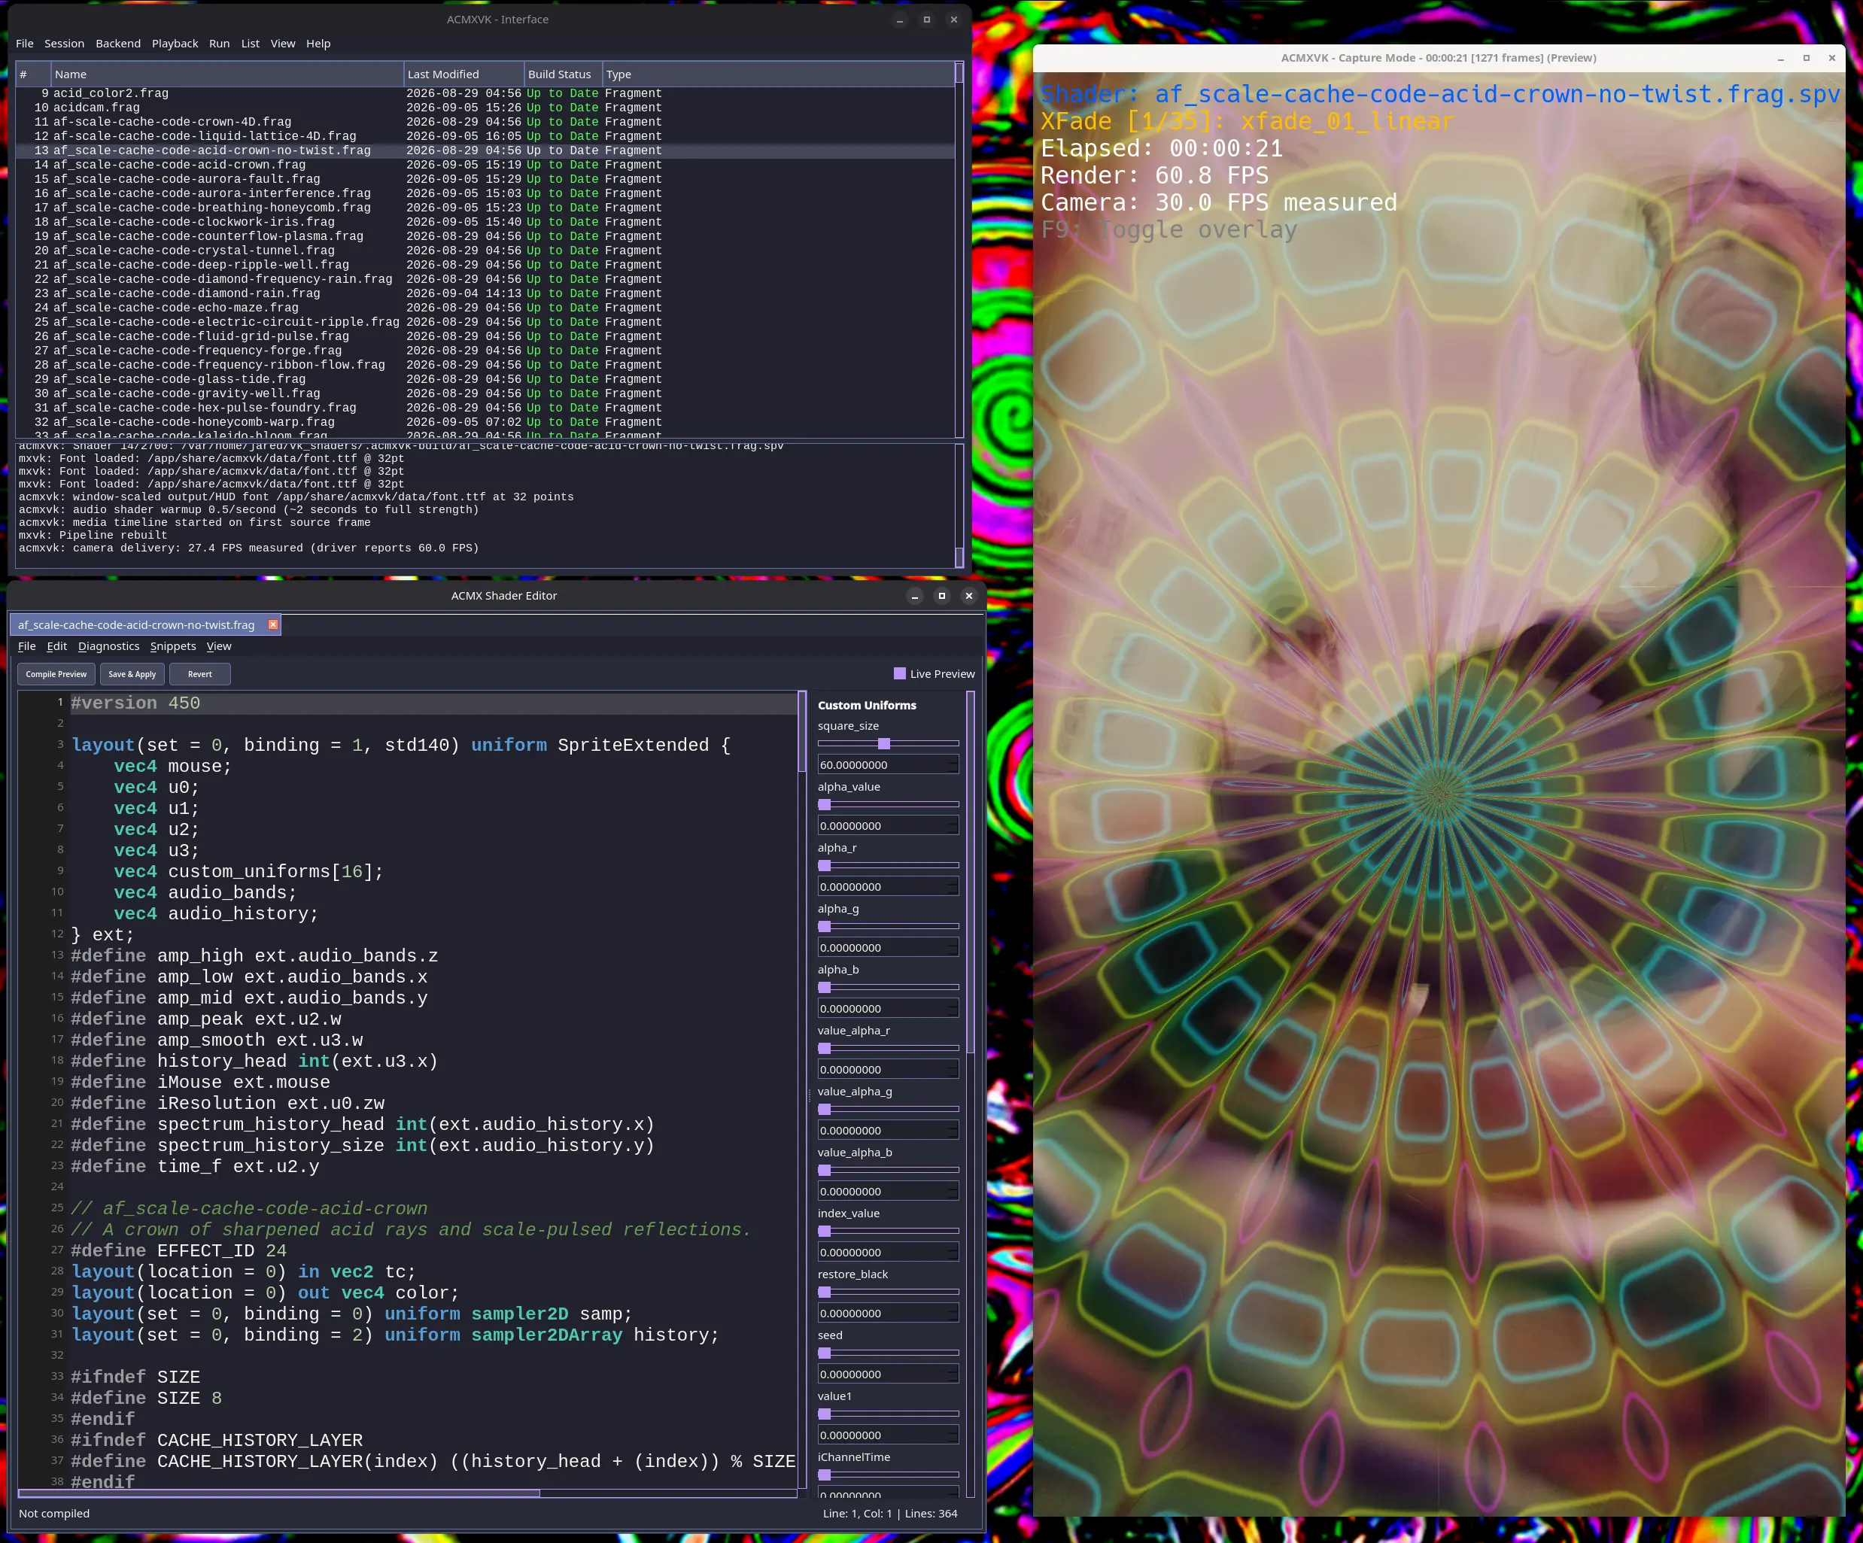Select row acid_color2.frag in shader list
This screenshot has width=1863, height=1543.
(x=485, y=93)
